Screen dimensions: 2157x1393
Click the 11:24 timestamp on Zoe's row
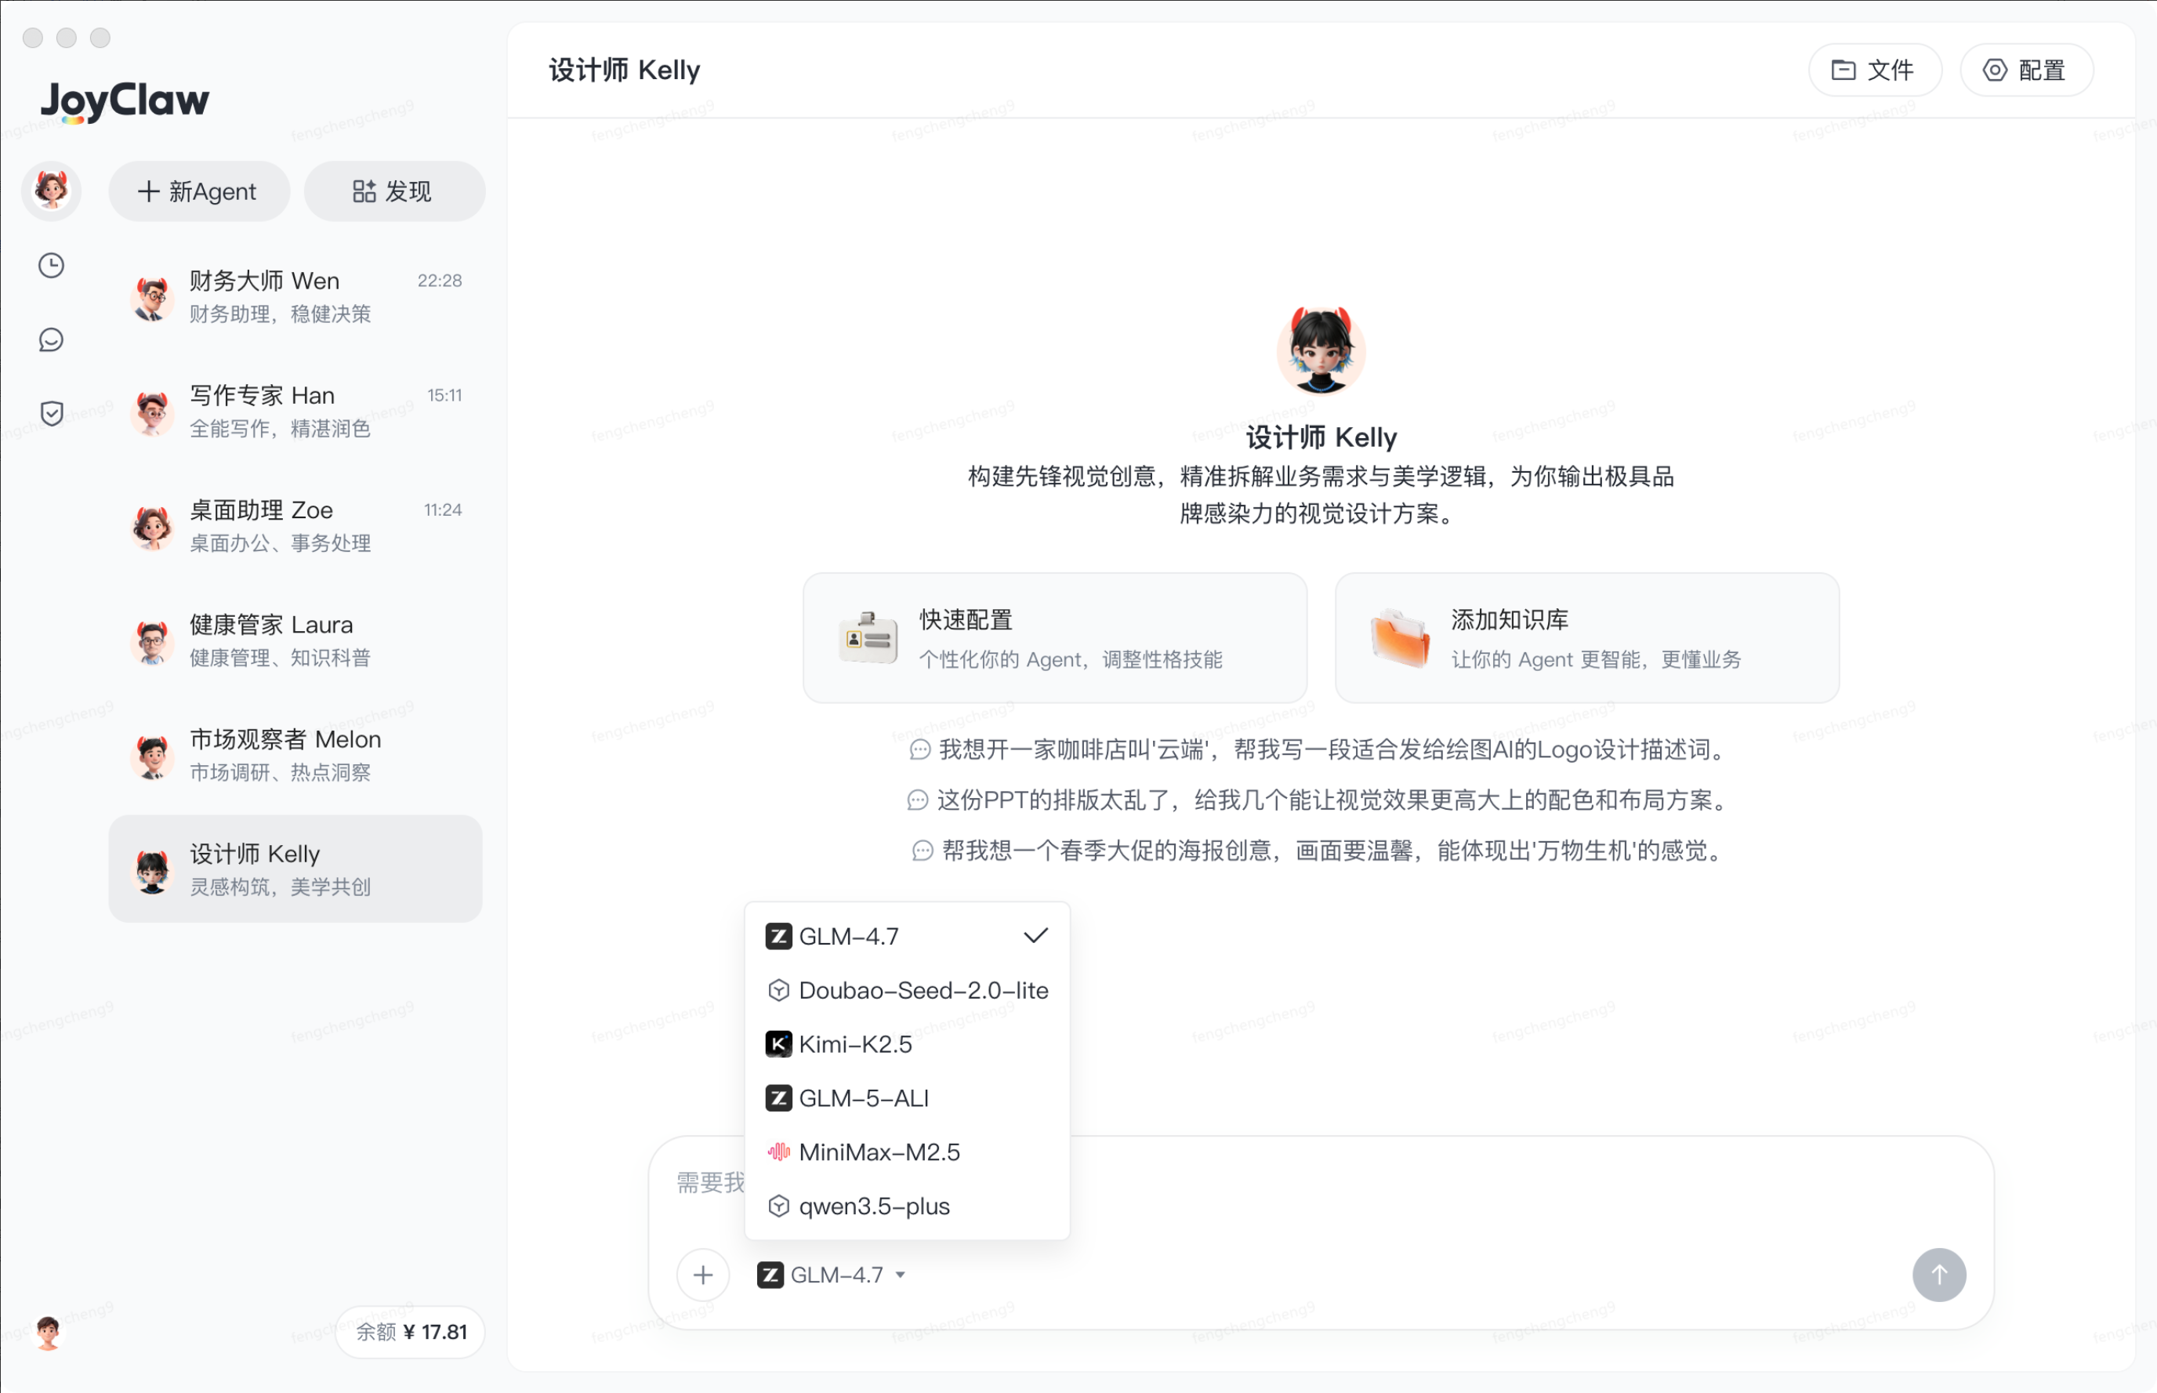pyautogui.click(x=442, y=510)
